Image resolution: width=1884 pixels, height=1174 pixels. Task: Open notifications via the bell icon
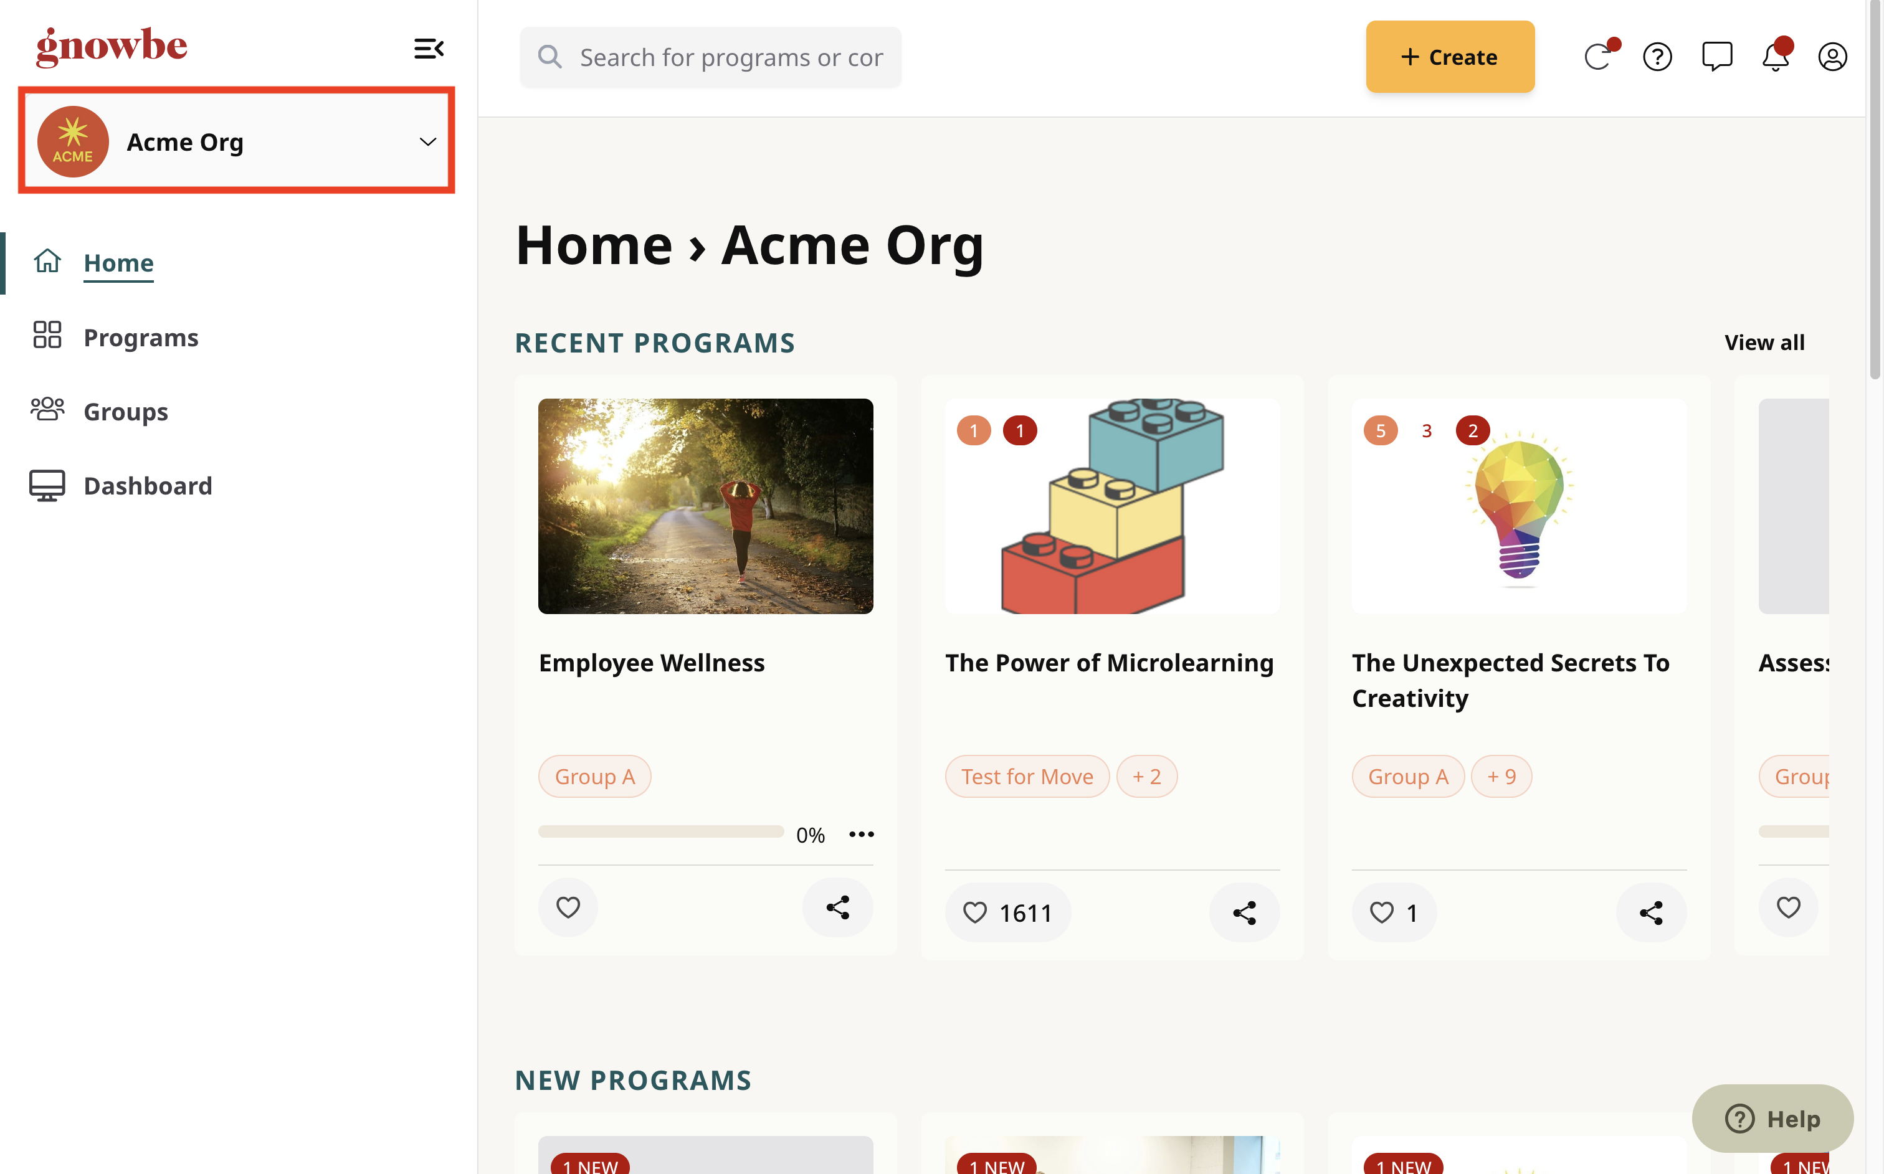[1775, 56]
